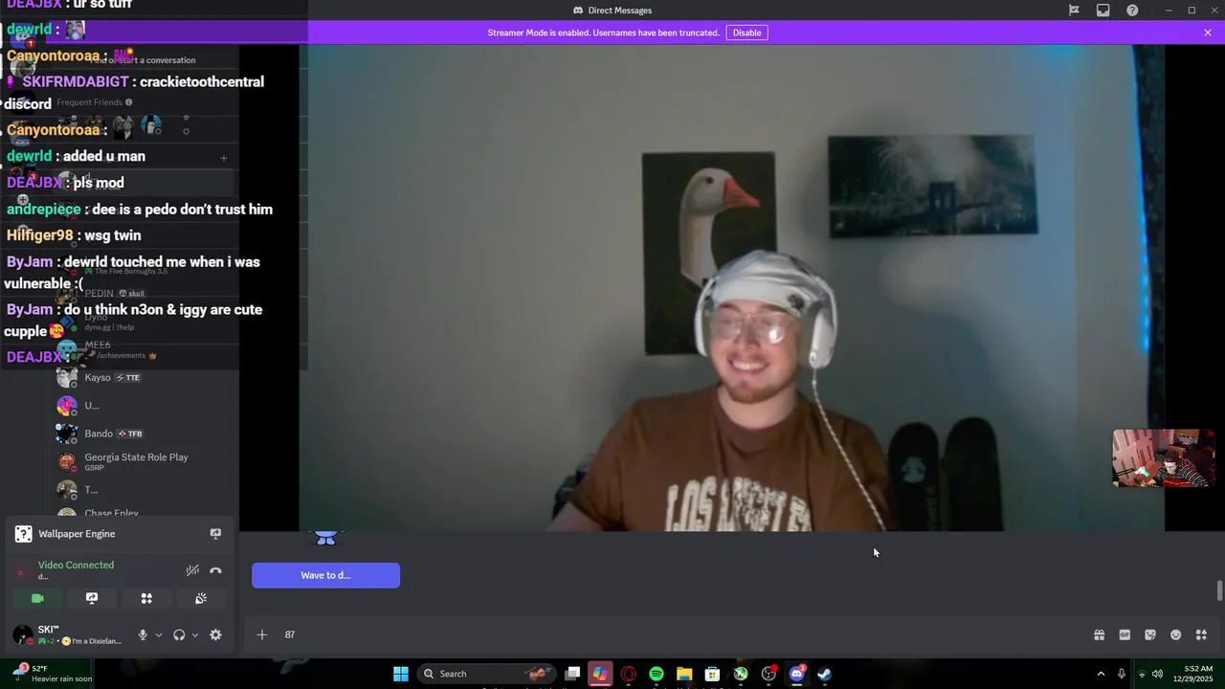
Task: Toggle the camera on/off button
Action: pyautogui.click(x=37, y=598)
